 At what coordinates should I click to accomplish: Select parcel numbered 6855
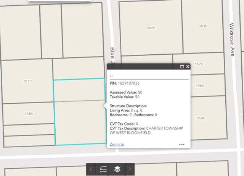pos(151,28)
